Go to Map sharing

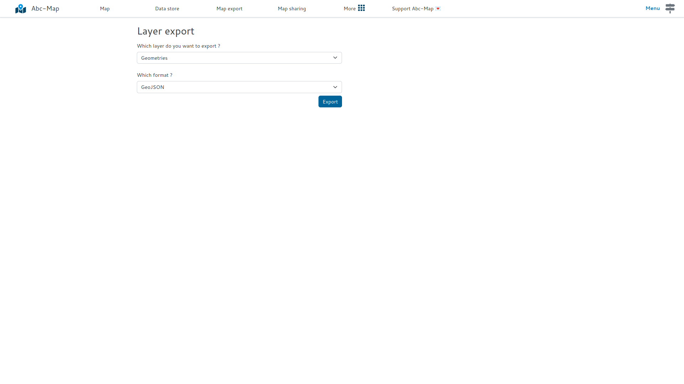(291, 9)
